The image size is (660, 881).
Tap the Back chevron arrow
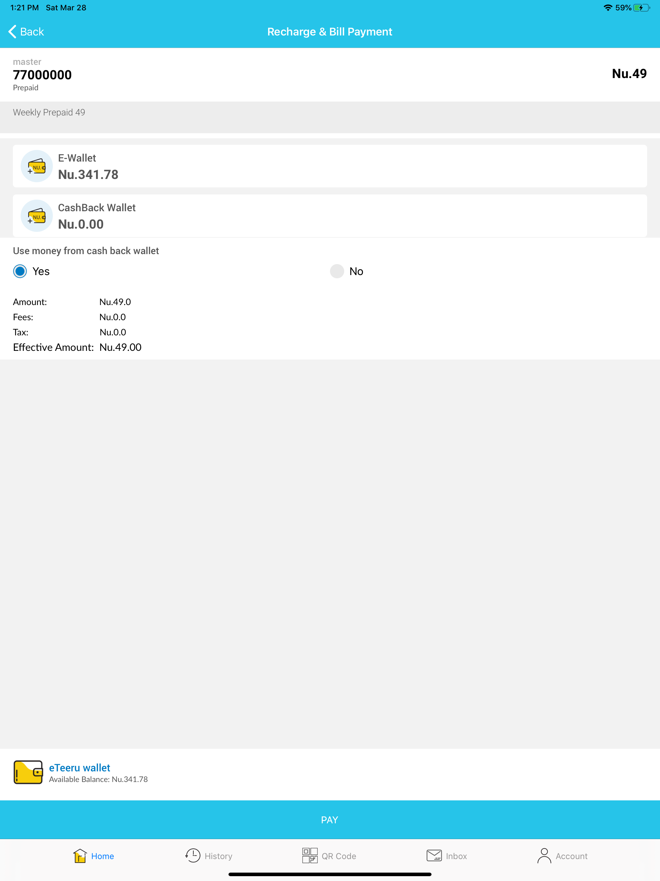click(12, 32)
